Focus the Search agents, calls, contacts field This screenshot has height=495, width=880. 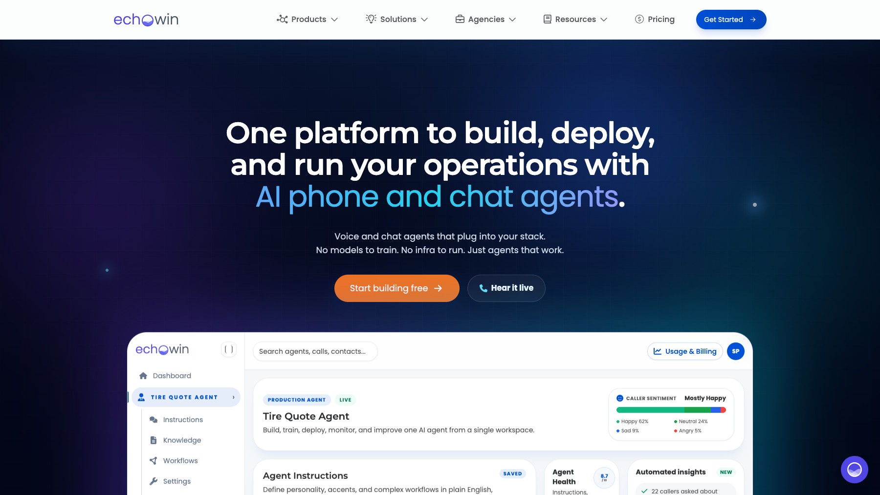pos(315,351)
